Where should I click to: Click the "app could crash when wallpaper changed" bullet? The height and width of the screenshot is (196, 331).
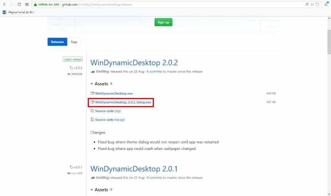click(x=147, y=149)
